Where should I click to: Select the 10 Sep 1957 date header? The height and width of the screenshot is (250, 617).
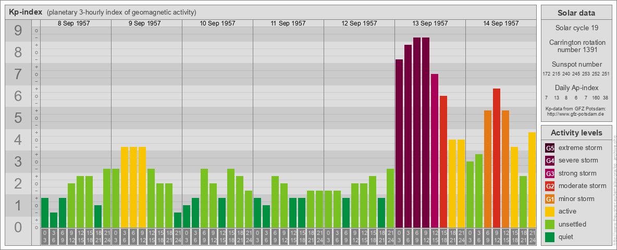click(218, 23)
